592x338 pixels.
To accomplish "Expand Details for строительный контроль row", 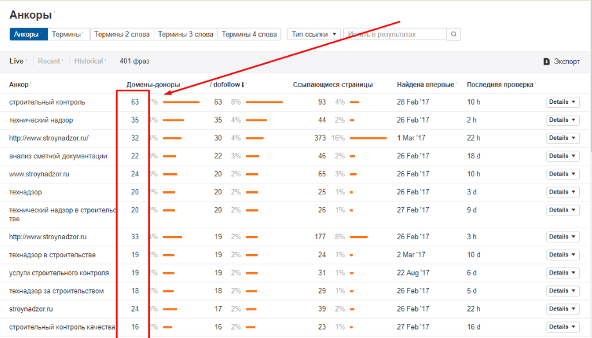I will (x=562, y=102).
